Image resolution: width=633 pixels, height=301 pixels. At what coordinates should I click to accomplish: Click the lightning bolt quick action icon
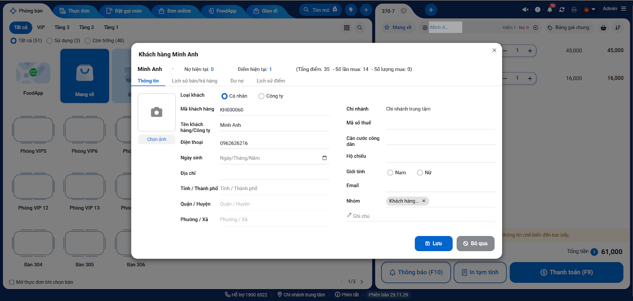(x=351, y=10)
